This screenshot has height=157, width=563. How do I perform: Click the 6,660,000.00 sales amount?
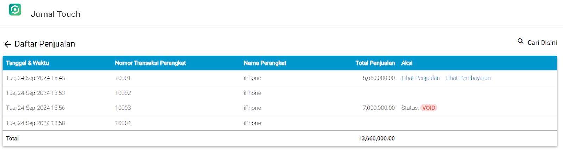pyautogui.click(x=379, y=78)
